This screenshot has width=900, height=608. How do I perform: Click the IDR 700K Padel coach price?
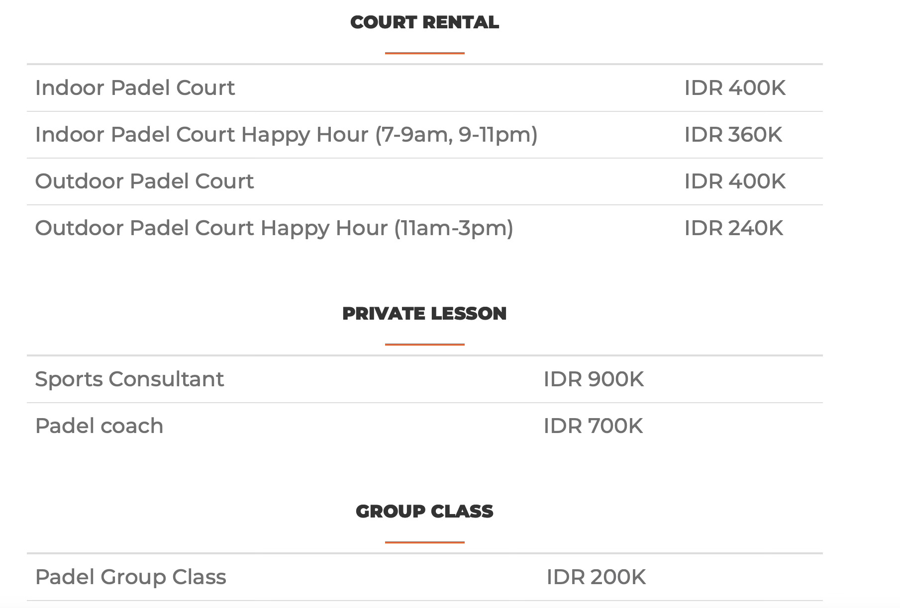593,426
